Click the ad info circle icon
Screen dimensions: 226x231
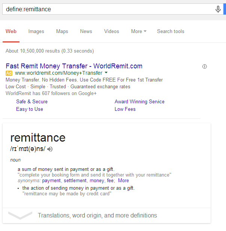tap(205, 66)
